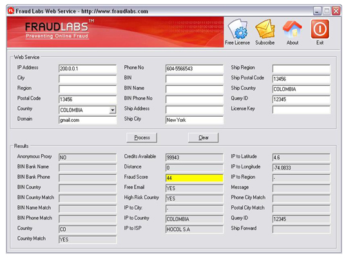Click the Ship Forward result field
The height and width of the screenshot is (258, 348).
301,230
